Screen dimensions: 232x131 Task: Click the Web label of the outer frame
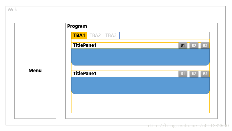point(12,10)
